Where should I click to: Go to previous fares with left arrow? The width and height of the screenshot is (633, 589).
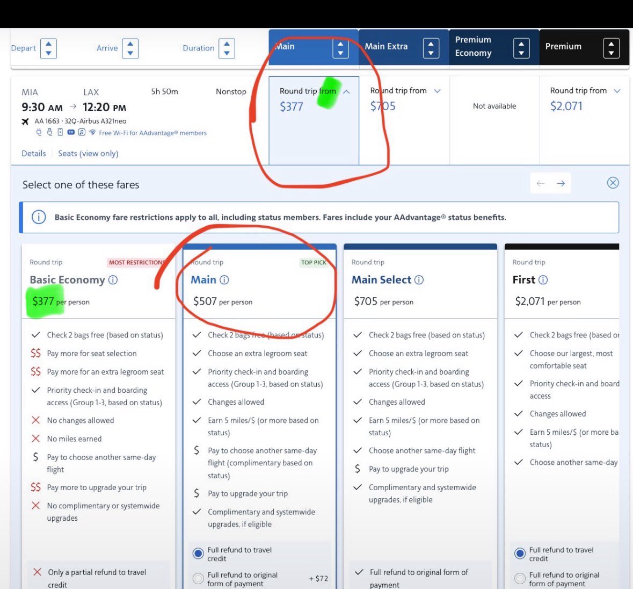click(x=541, y=183)
